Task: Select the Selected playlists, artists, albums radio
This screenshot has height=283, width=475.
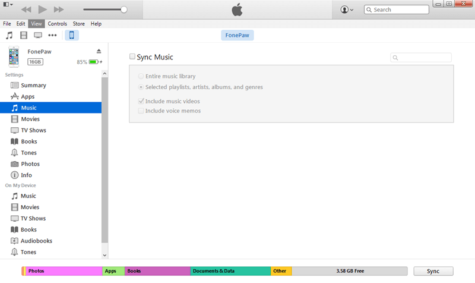Action: pos(141,87)
